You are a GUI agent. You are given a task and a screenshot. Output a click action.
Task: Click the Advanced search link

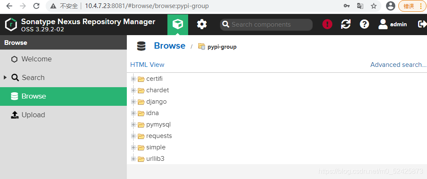coord(398,65)
